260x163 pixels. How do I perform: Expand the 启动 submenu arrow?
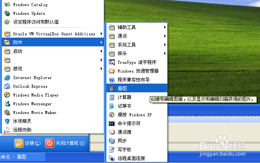pyautogui.click(x=101, y=51)
